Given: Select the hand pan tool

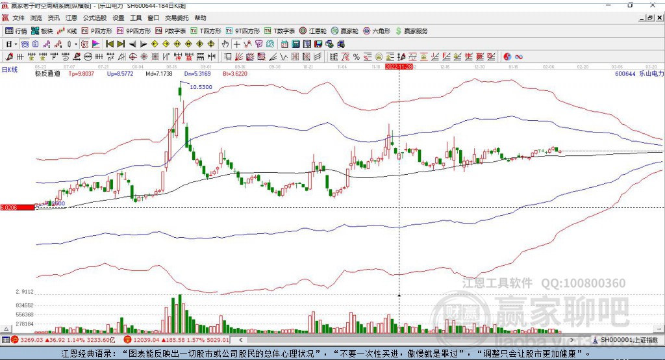Looking at the screenshot, I should tap(225, 44).
